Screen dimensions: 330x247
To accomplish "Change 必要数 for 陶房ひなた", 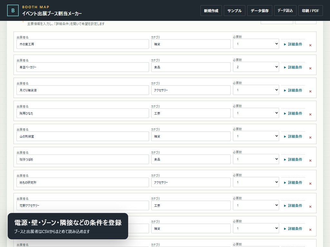I will [x=256, y=113].
